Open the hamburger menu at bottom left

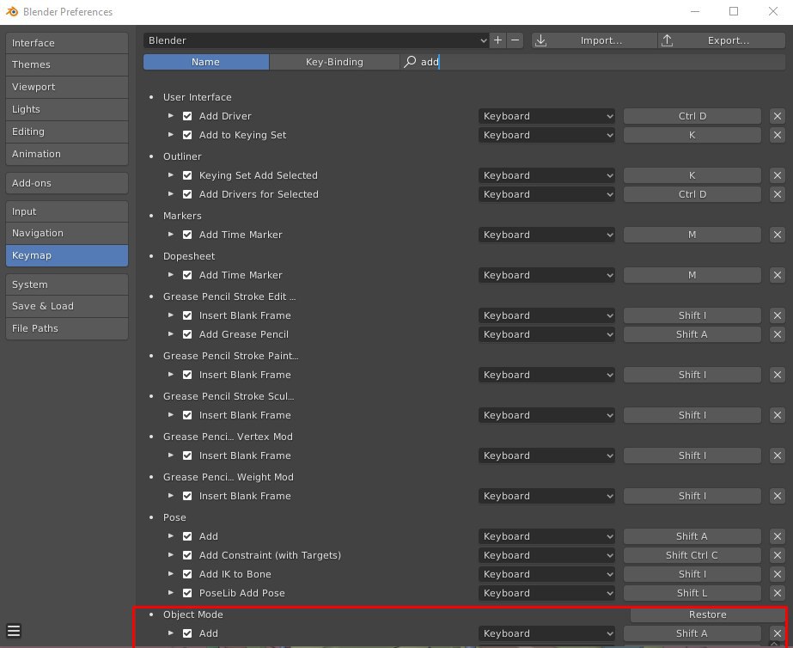click(14, 631)
